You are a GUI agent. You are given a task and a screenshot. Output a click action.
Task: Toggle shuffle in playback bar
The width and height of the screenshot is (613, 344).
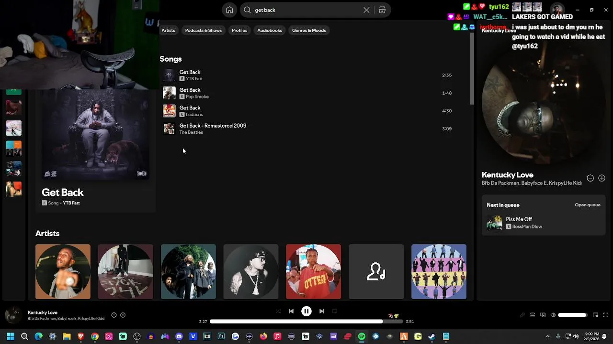(x=278, y=311)
